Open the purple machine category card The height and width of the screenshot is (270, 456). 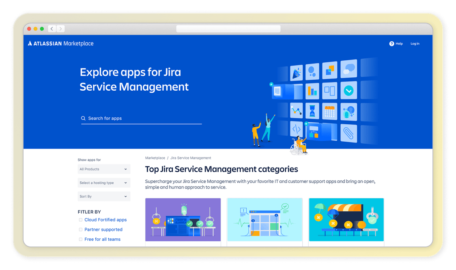pos(183,220)
